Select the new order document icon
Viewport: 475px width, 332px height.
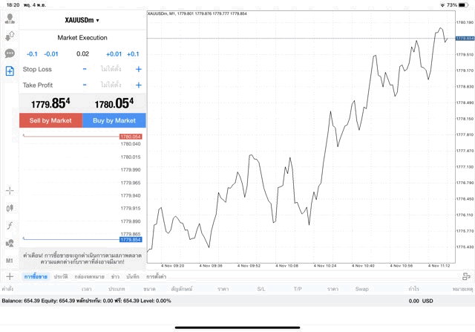[x=10, y=71]
